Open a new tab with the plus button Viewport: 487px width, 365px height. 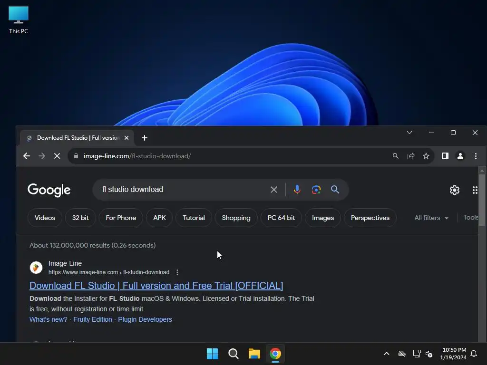pyautogui.click(x=145, y=138)
